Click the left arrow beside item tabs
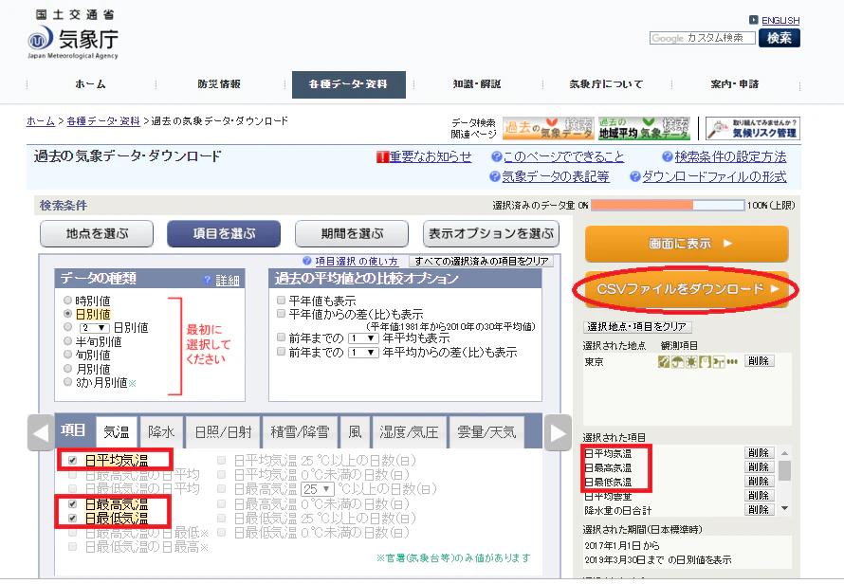This screenshot has height=584, width=844. point(41,432)
